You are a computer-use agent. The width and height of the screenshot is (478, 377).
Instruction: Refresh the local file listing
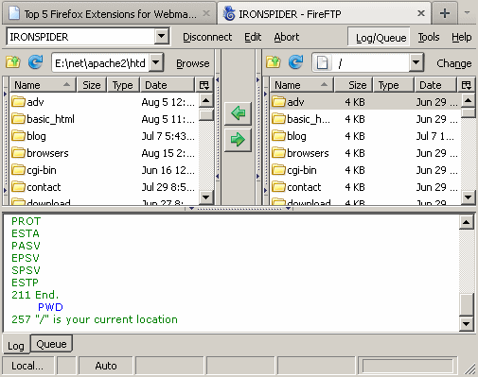point(35,62)
